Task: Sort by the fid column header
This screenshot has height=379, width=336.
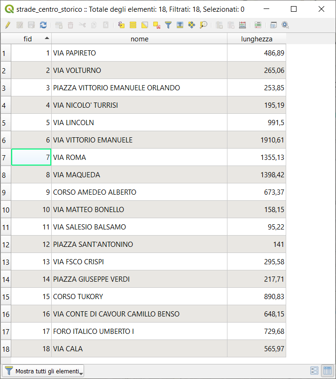Action: 31,39
